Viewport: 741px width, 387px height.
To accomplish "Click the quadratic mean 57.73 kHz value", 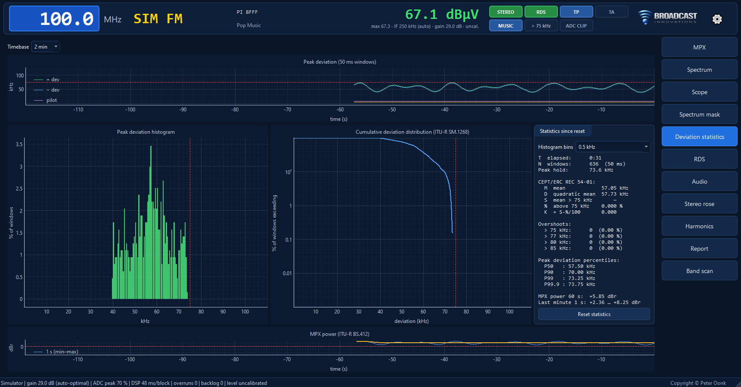I will point(615,194).
